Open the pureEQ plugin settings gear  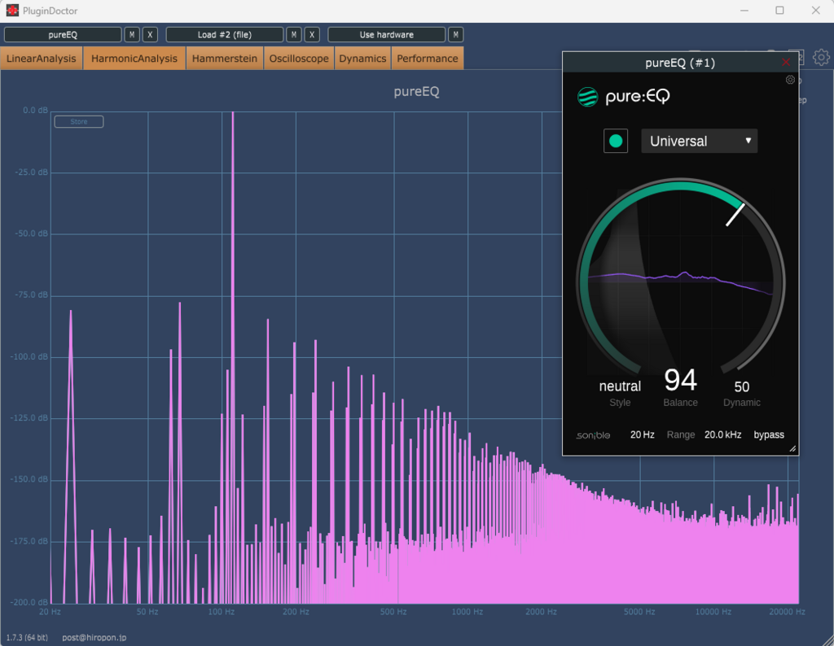pyautogui.click(x=790, y=80)
